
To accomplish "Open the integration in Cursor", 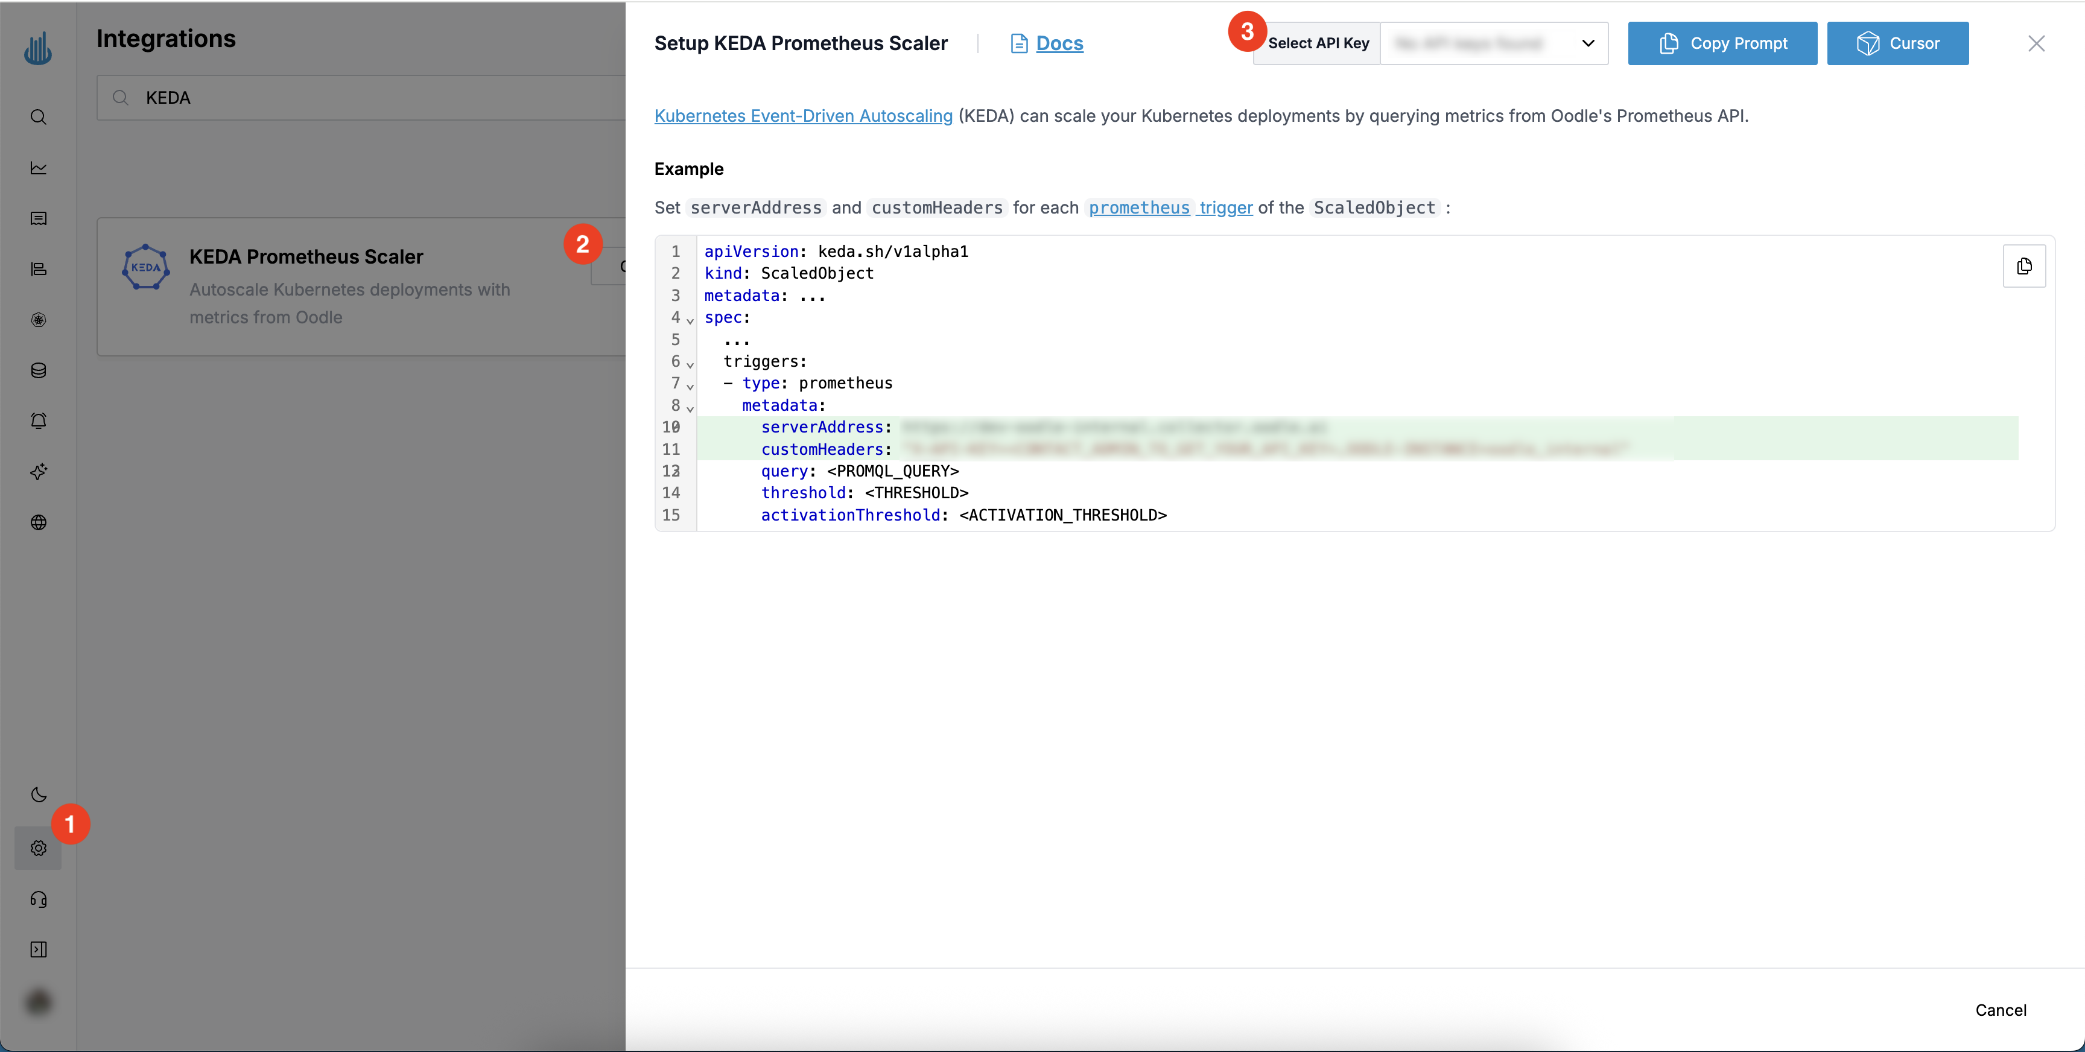I will (1898, 43).
